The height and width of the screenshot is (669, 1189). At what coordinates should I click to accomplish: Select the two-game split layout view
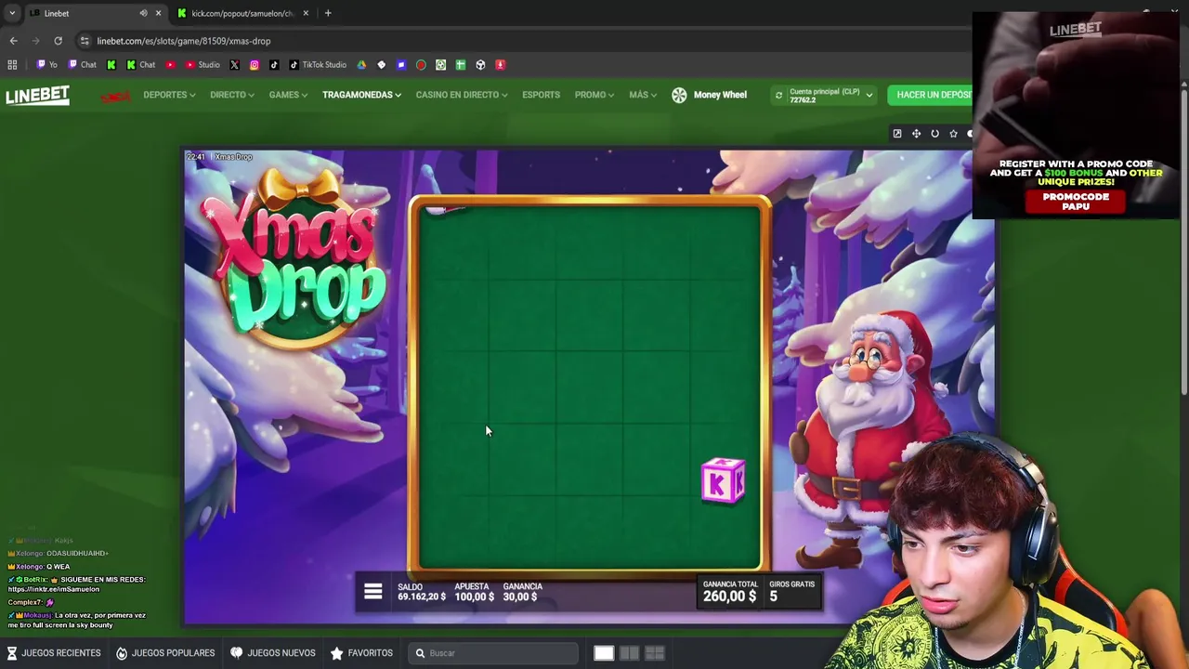pos(629,653)
